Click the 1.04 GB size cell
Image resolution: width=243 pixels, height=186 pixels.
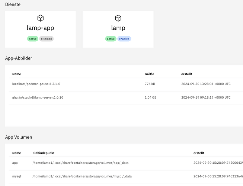pyautogui.click(x=150, y=97)
